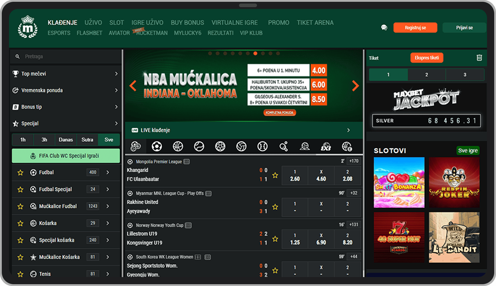This screenshot has width=496, height=286.
Task: Expand the Specijal košarka category chevron
Action: click(x=108, y=240)
